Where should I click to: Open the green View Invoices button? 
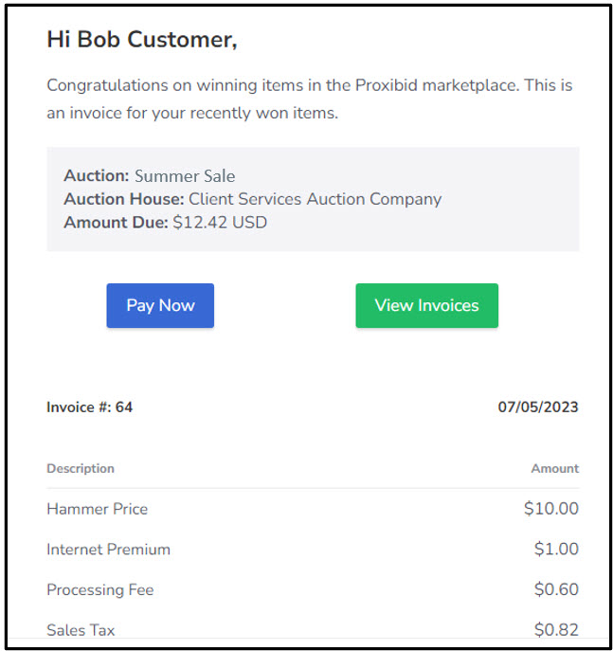(426, 305)
